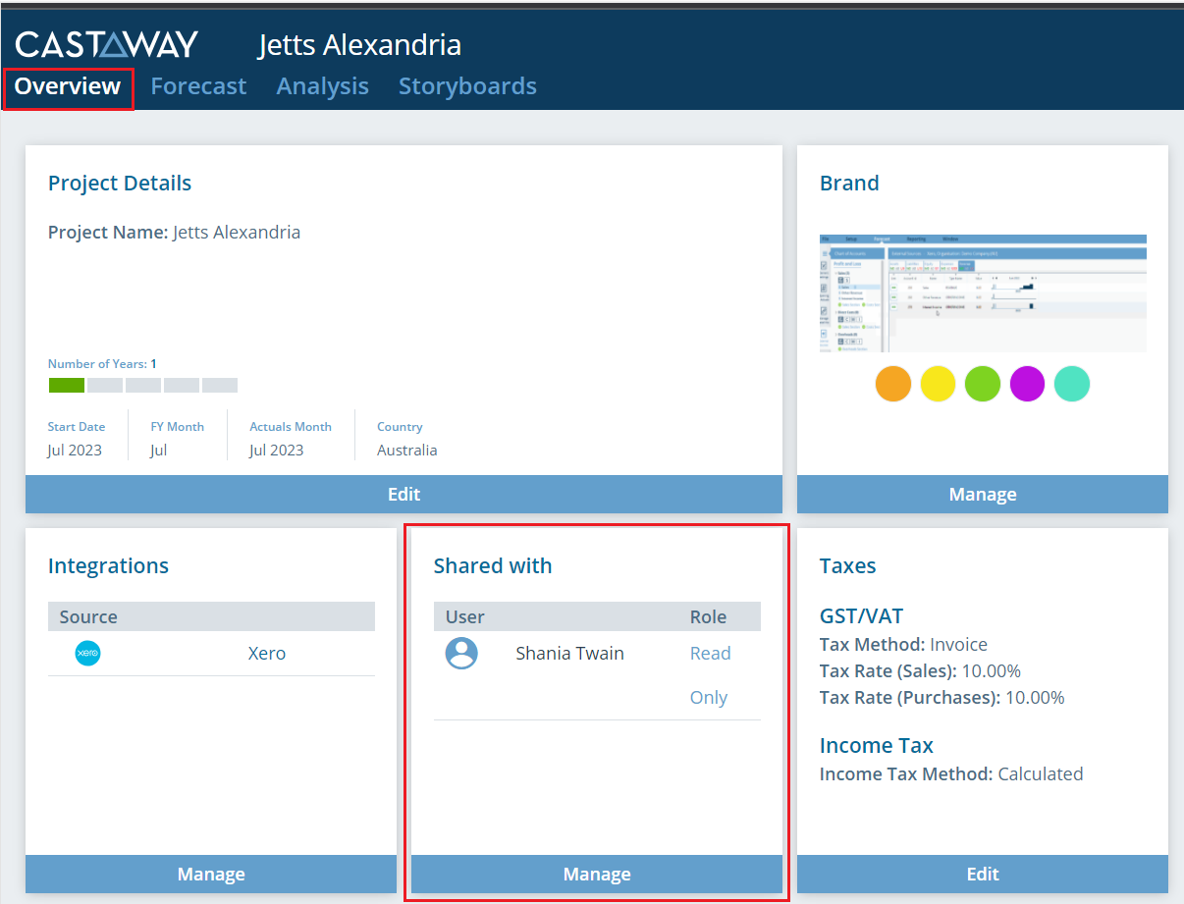Click the Tax Method Invoice line
This screenshot has width=1184, height=904.
[x=903, y=645]
